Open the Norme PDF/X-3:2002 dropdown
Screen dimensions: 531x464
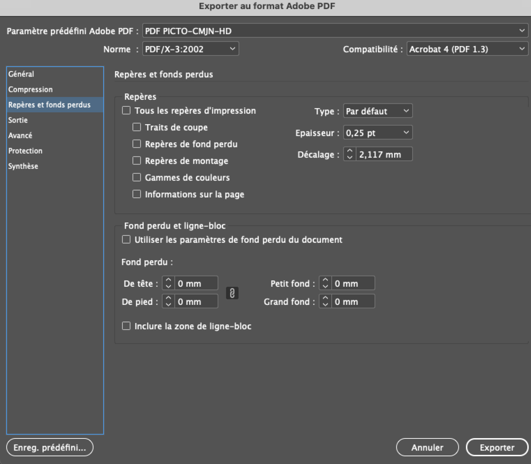190,49
